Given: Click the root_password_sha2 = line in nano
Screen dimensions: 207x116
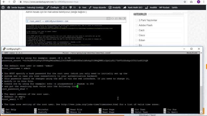Looking at the screenshot, I should tap(15, 89).
